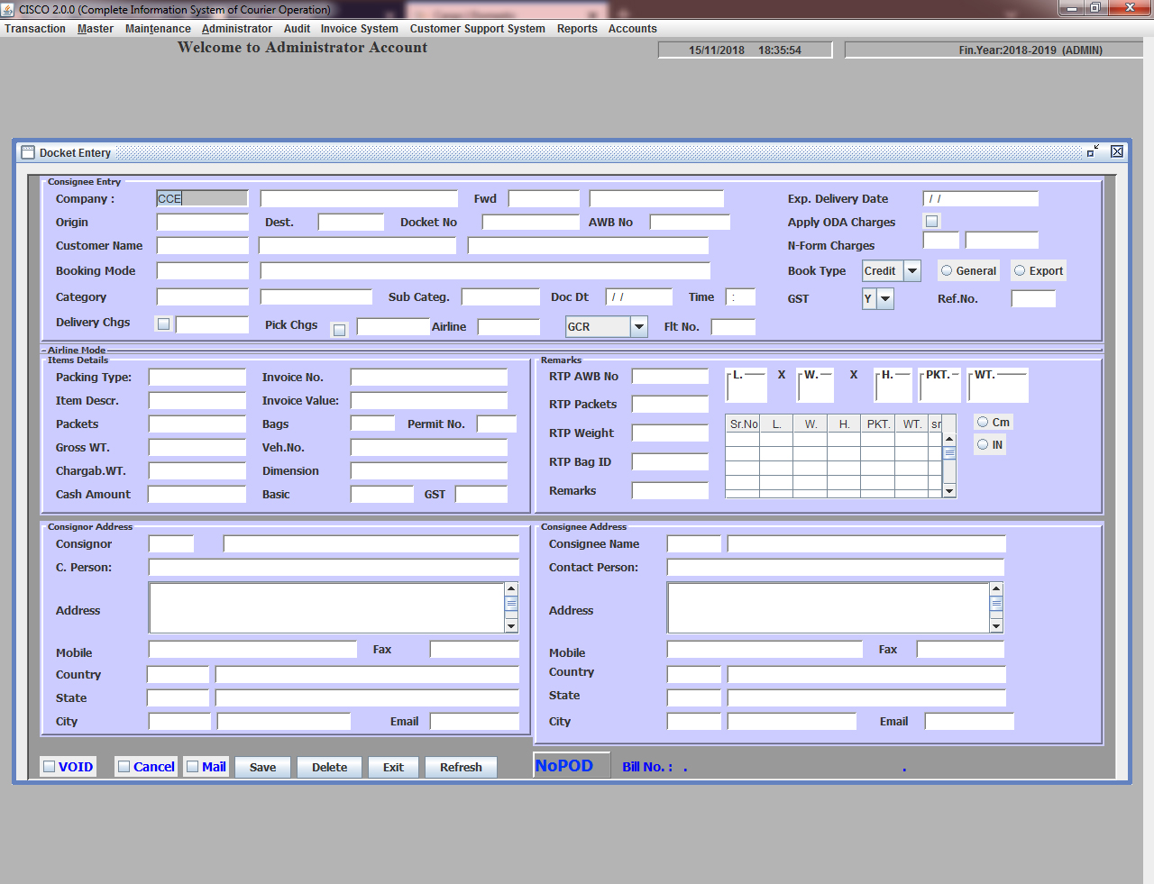
Task: Click the Docket Entery restore icon
Action: [1093, 151]
